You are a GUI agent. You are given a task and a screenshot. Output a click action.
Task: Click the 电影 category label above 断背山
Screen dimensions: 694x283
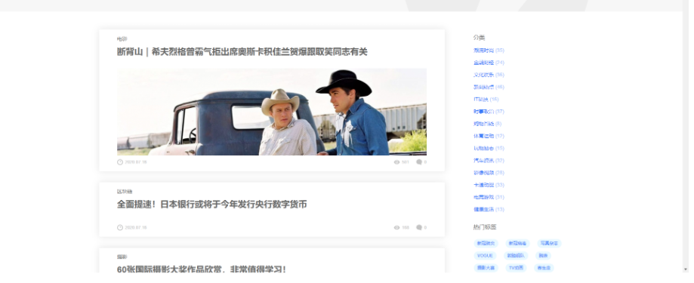click(x=122, y=39)
